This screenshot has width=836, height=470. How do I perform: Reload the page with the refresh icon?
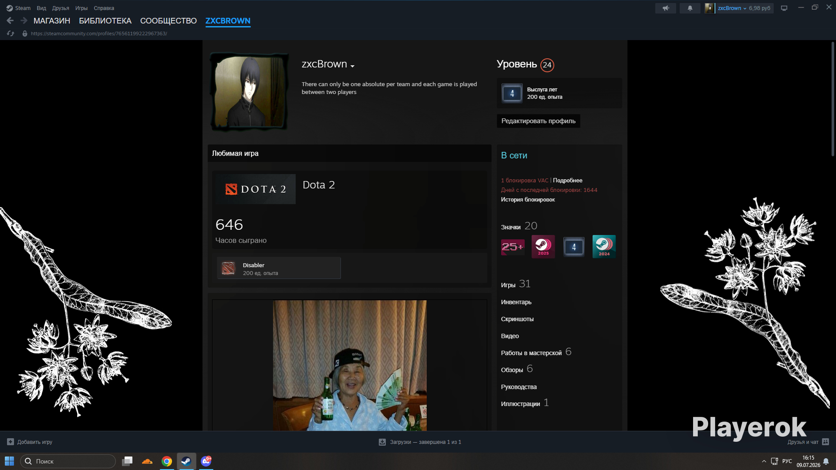coord(10,33)
